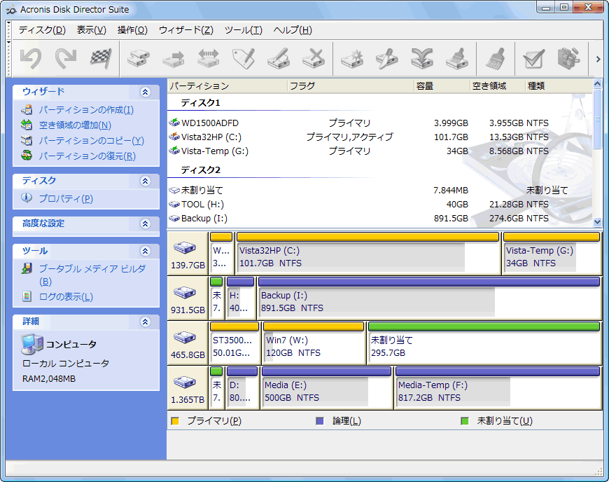Click the toolbar overflow arrow
This screenshot has height=482, width=609.
click(598, 59)
